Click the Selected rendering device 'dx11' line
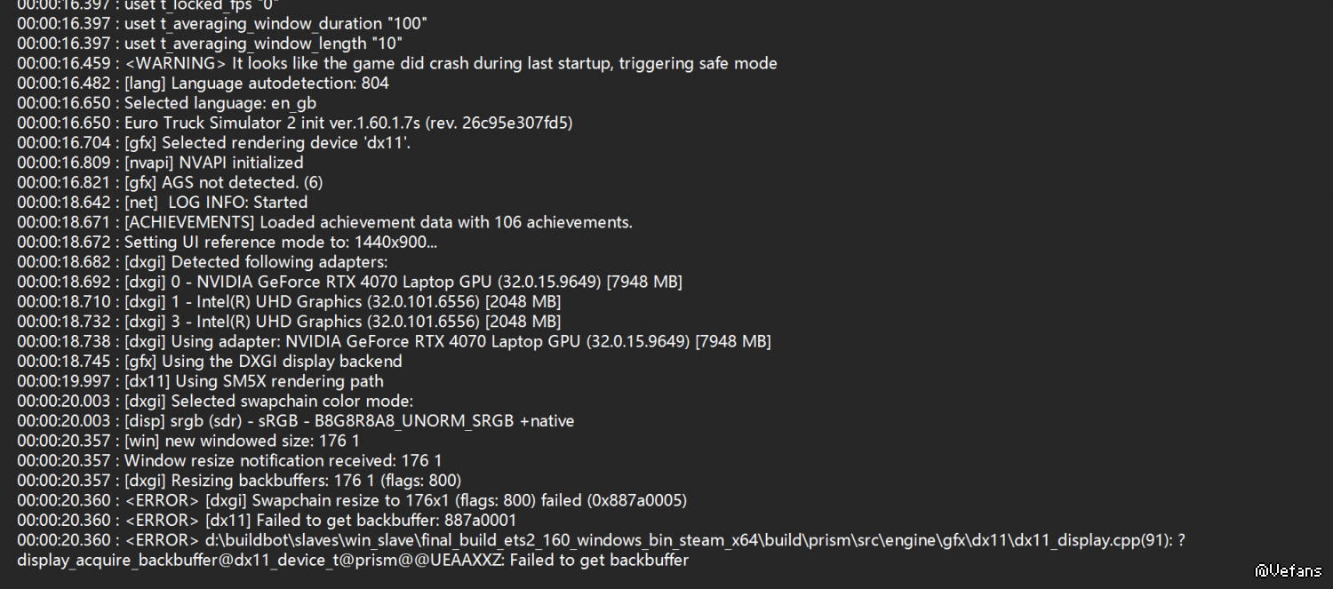 click(214, 143)
